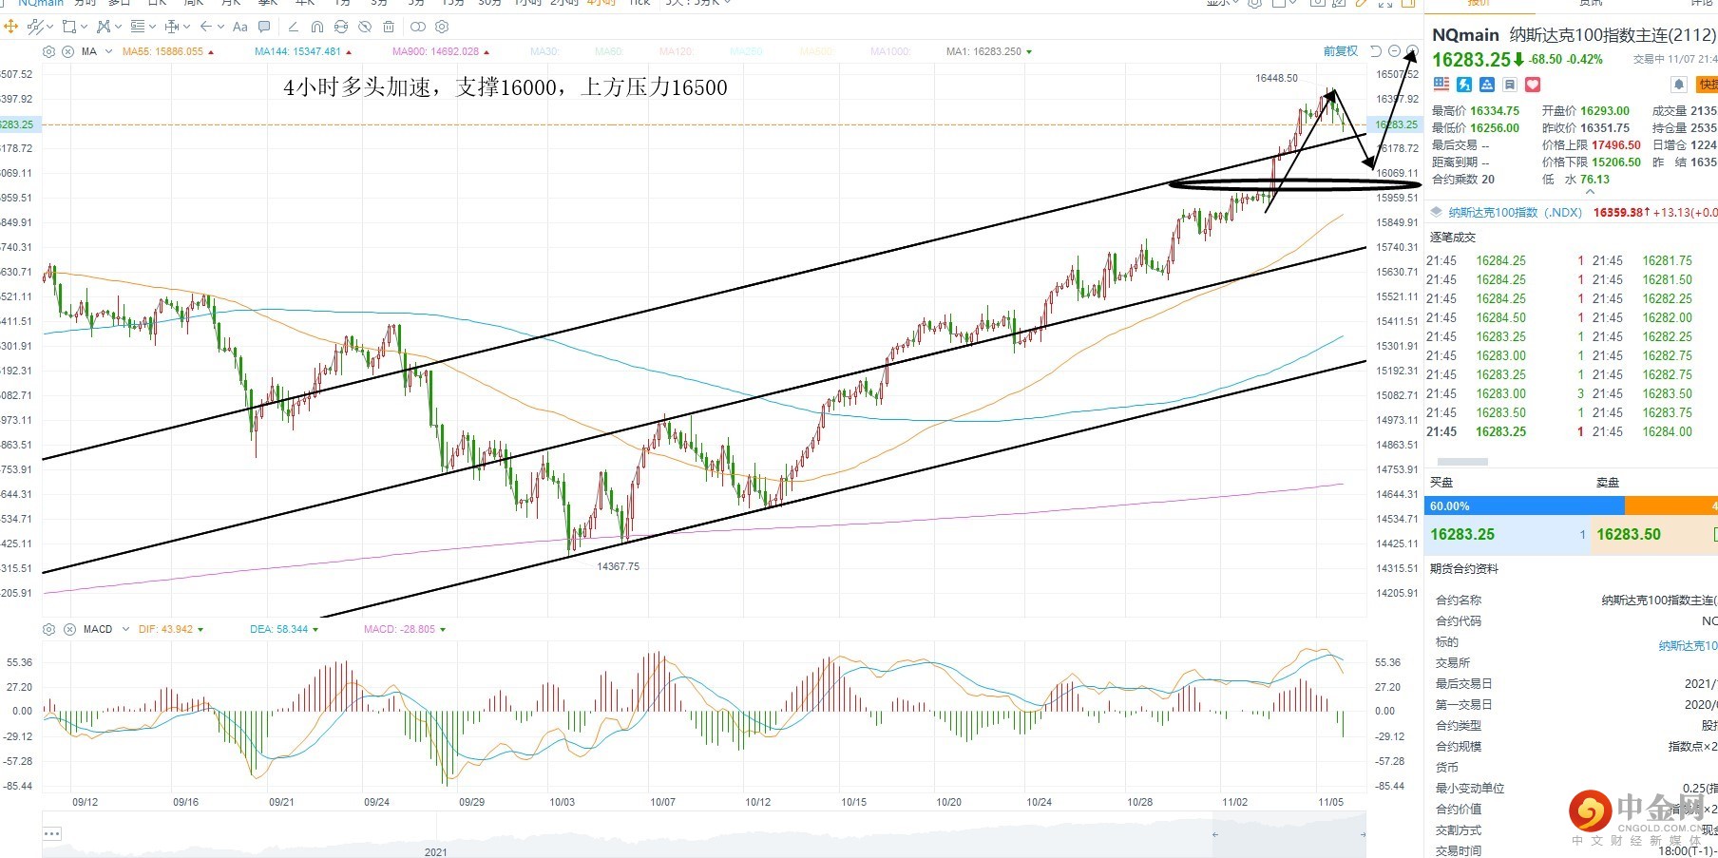This screenshot has width=1718, height=858.
Task: Add a comment bubble annotation
Action: point(264,27)
